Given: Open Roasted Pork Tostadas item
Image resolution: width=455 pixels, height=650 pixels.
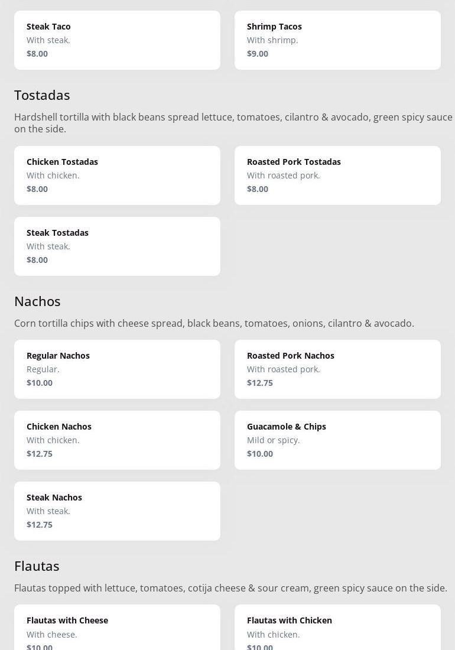Looking at the screenshot, I should tap(337, 175).
